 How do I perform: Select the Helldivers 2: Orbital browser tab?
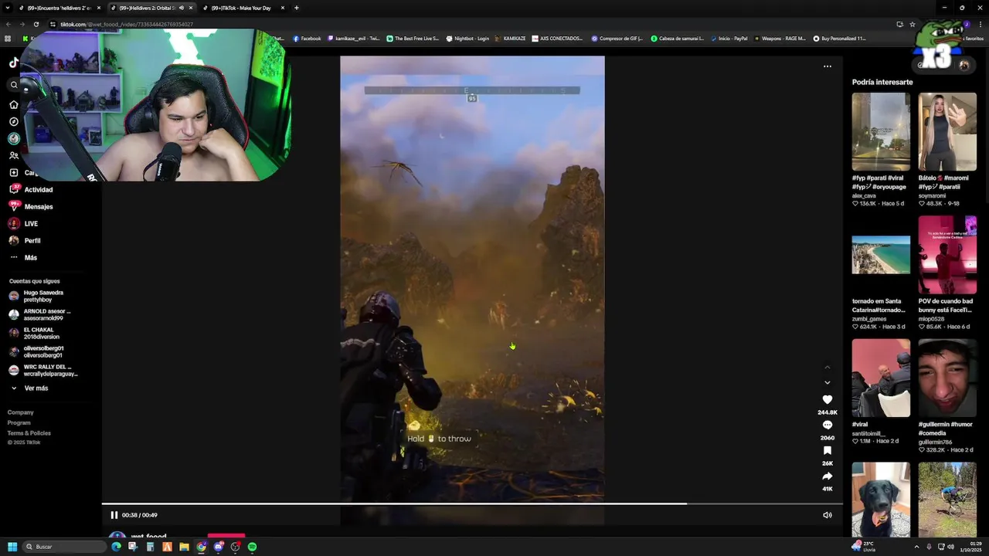pyautogui.click(x=147, y=8)
